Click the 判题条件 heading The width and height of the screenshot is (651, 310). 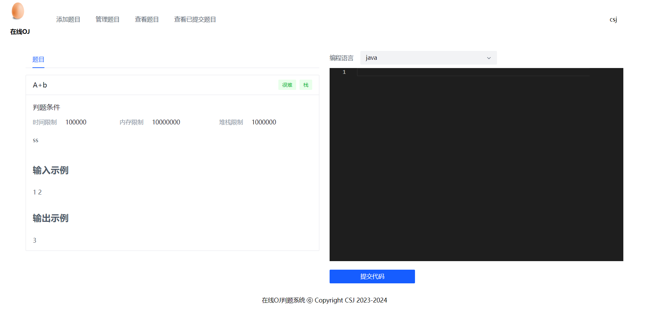(x=46, y=107)
